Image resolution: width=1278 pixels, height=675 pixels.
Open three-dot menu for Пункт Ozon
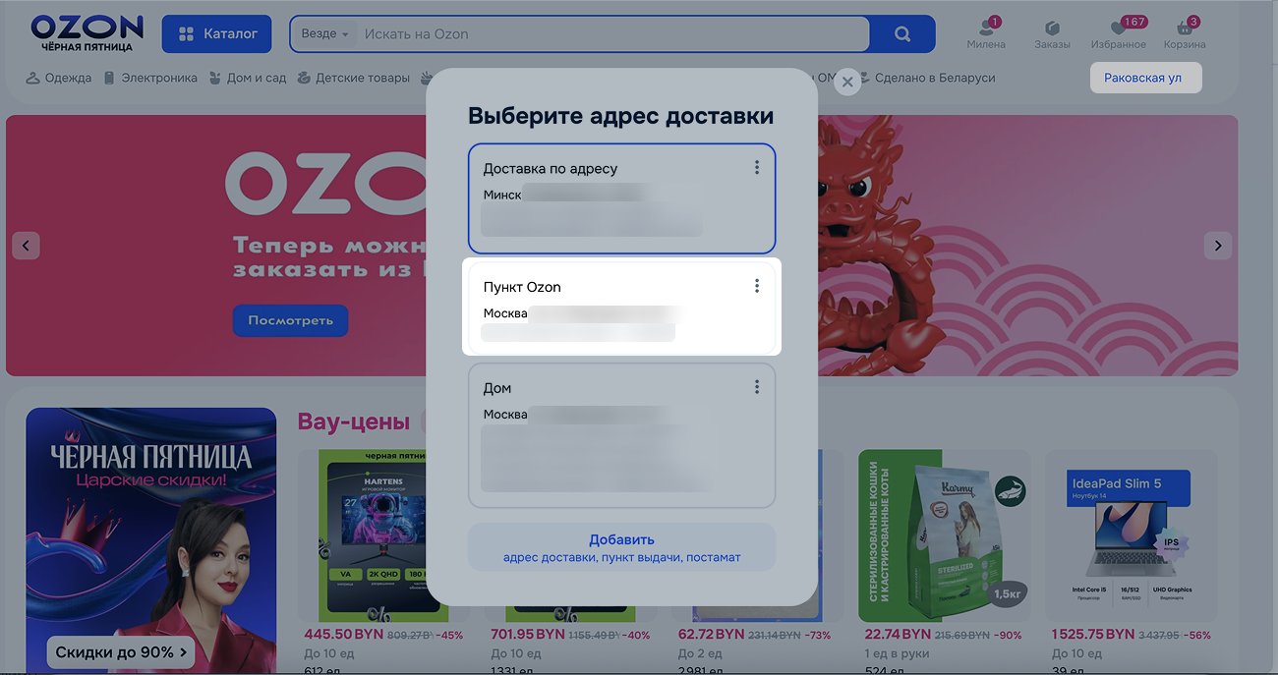coord(757,286)
